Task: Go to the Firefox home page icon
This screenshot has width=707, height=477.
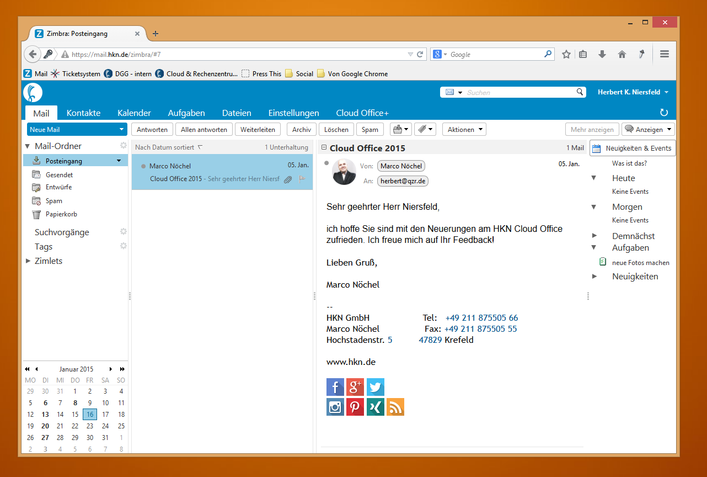Action: pos(622,54)
